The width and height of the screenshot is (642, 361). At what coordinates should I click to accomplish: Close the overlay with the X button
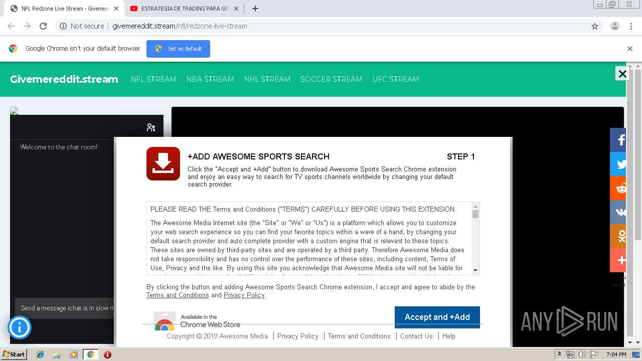click(622, 74)
